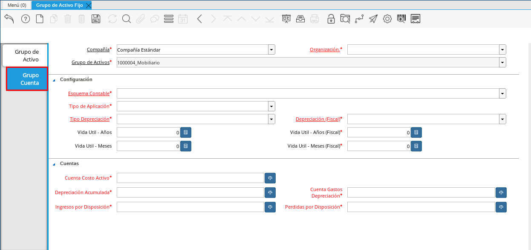Open account selector for Cuenta Costo Activo

[270, 178]
